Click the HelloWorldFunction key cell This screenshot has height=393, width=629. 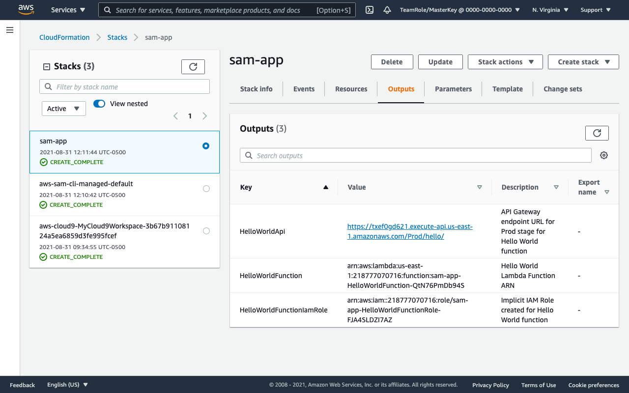pyautogui.click(x=271, y=276)
